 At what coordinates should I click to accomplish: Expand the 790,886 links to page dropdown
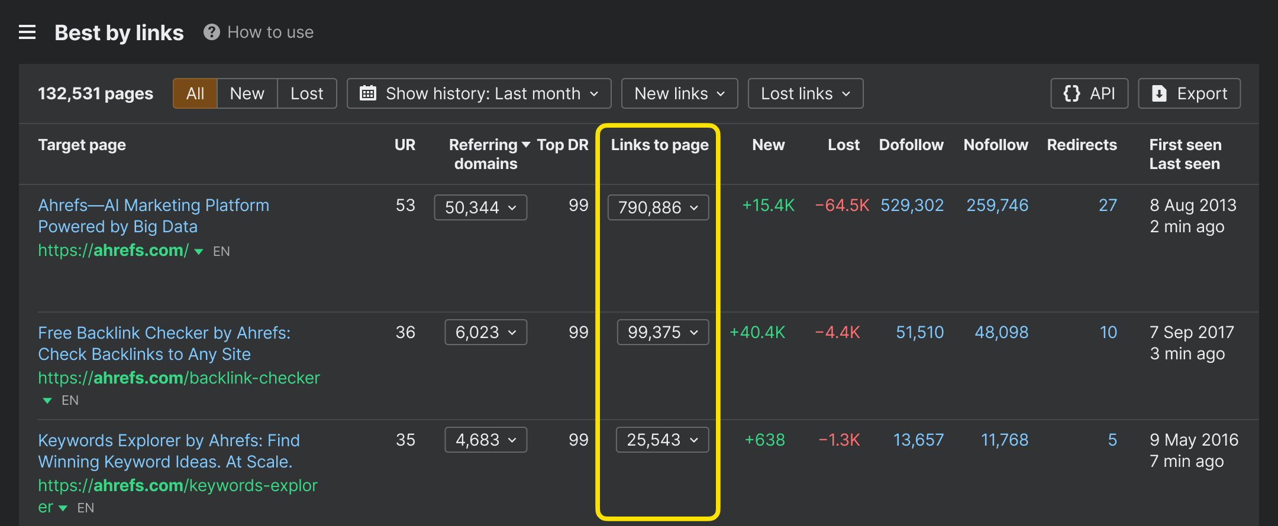click(x=658, y=207)
